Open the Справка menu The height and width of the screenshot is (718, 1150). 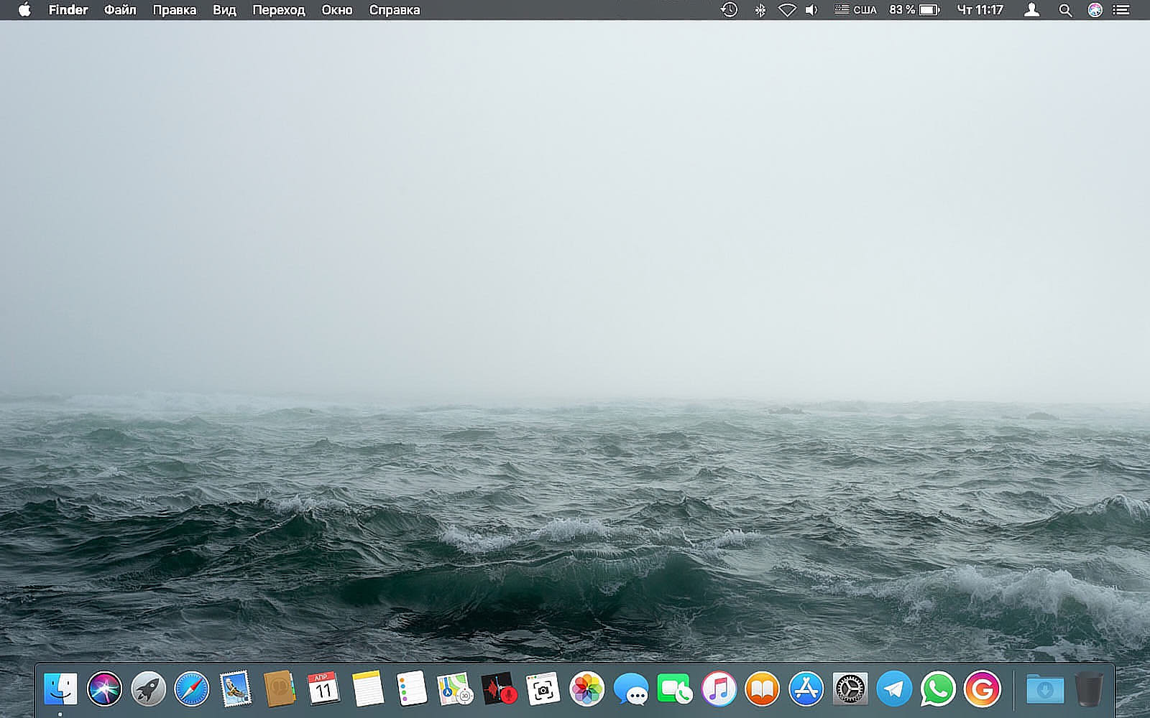394,10
